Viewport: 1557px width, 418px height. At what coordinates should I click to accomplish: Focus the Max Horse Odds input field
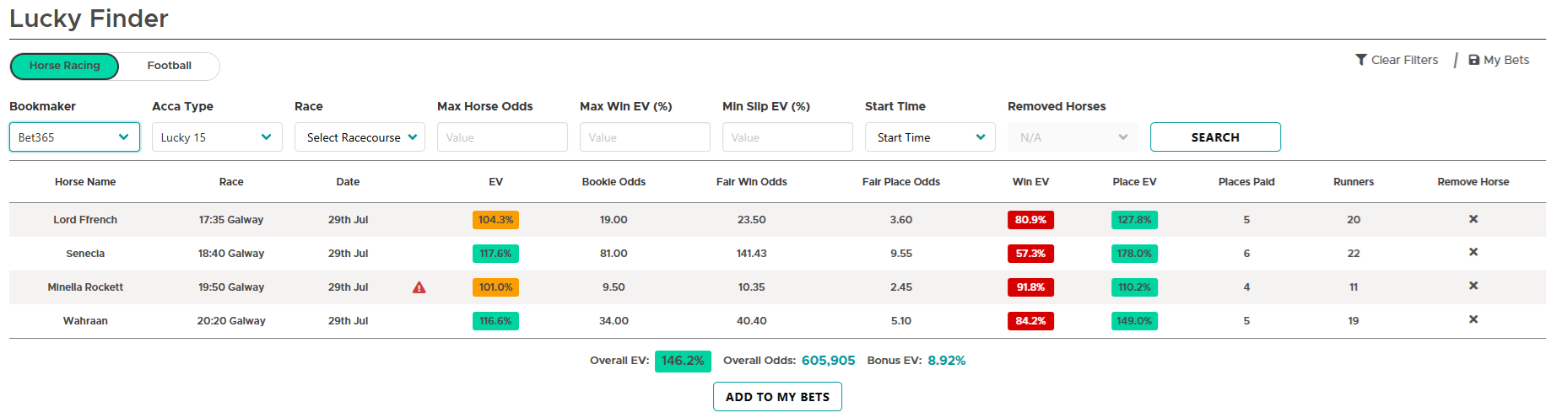502,137
